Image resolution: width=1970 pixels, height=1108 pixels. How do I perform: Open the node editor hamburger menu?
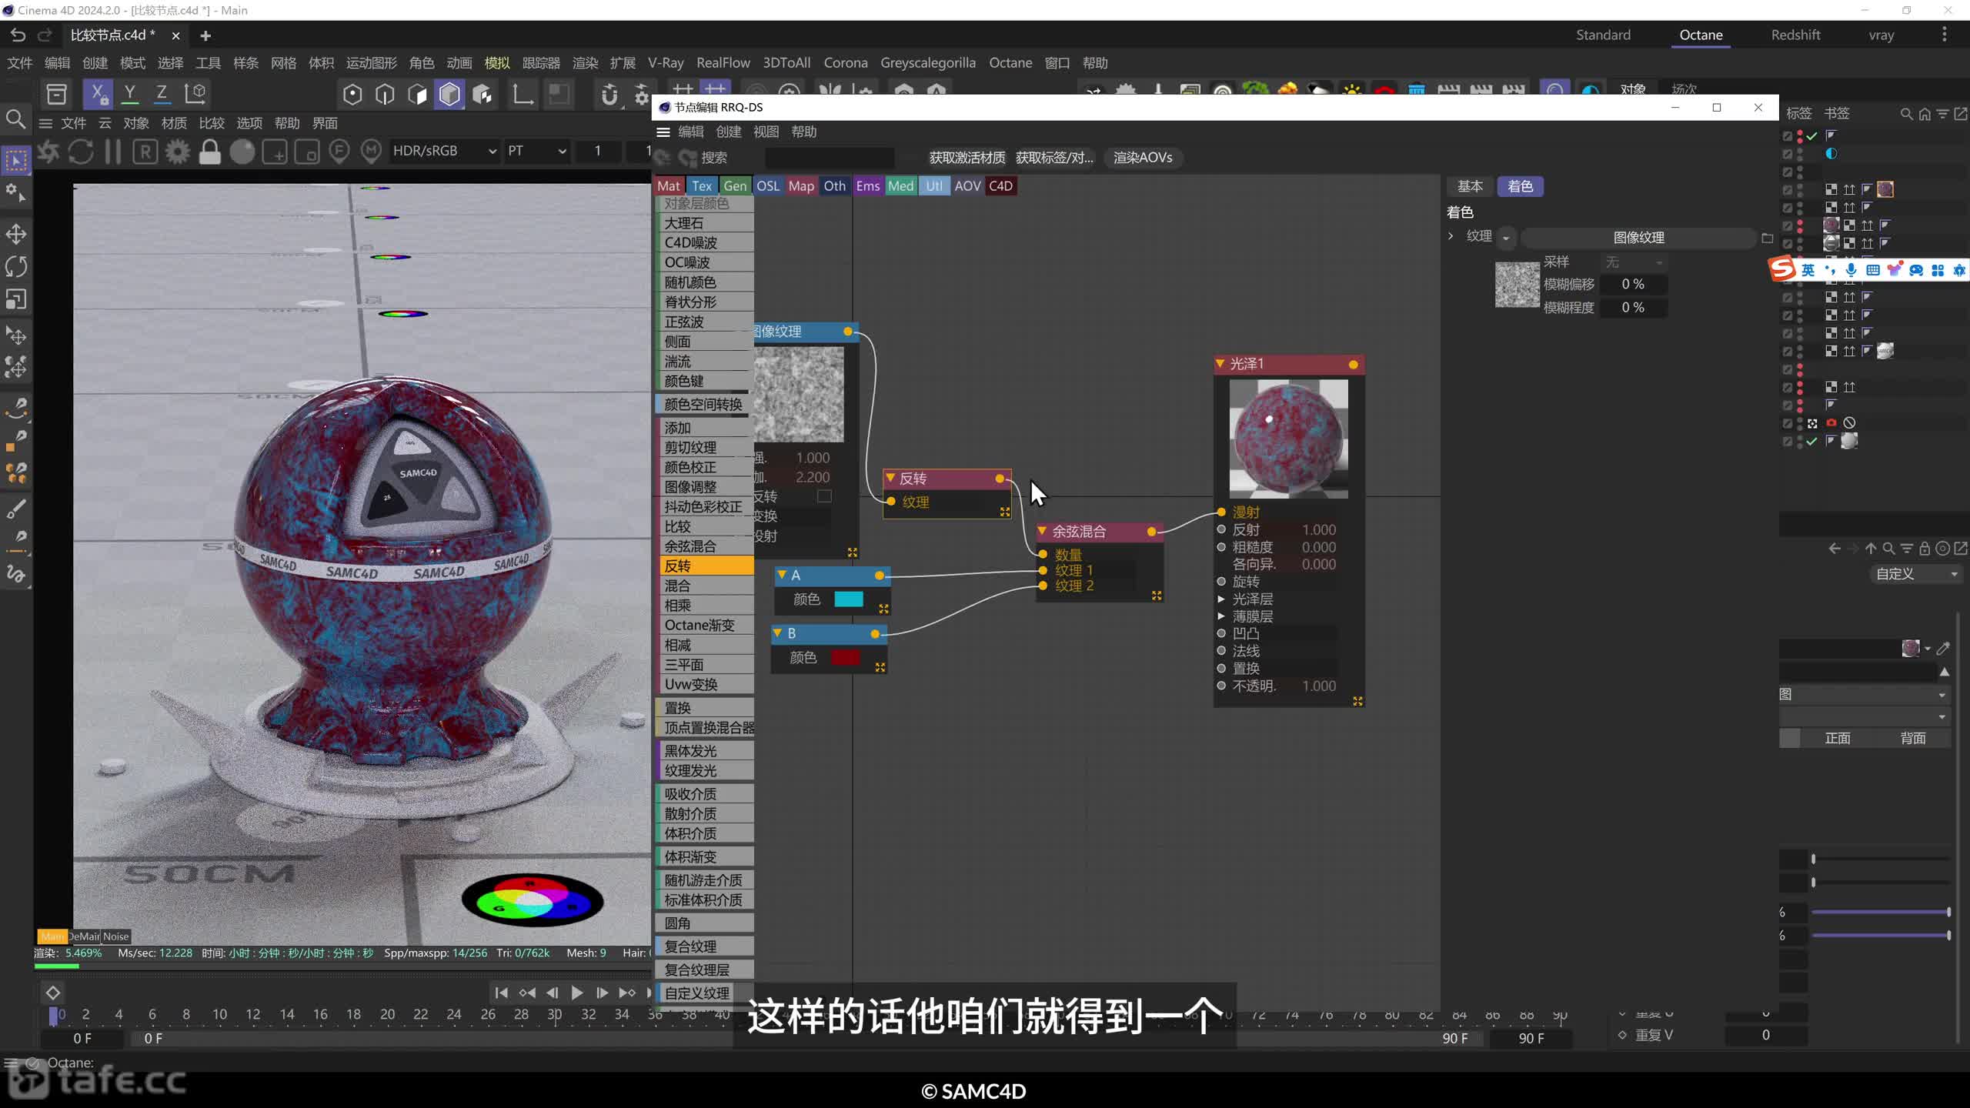click(x=663, y=132)
